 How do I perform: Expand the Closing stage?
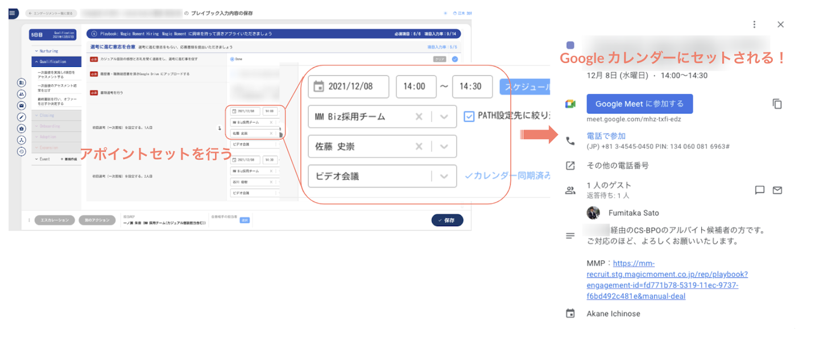(x=56, y=115)
